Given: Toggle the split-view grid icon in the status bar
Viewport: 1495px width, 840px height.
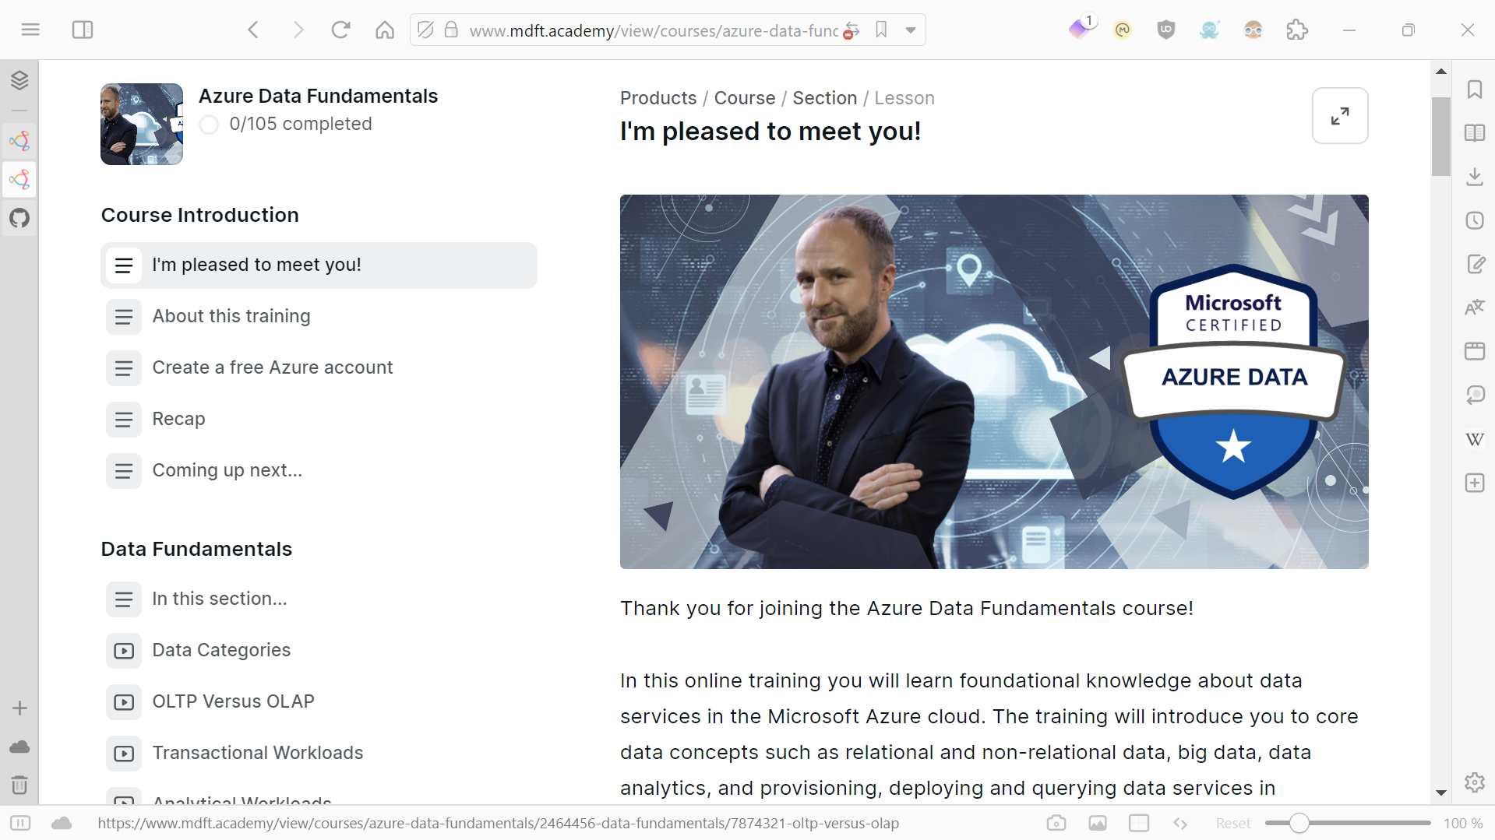Looking at the screenshot, I should coord(1139,823).
